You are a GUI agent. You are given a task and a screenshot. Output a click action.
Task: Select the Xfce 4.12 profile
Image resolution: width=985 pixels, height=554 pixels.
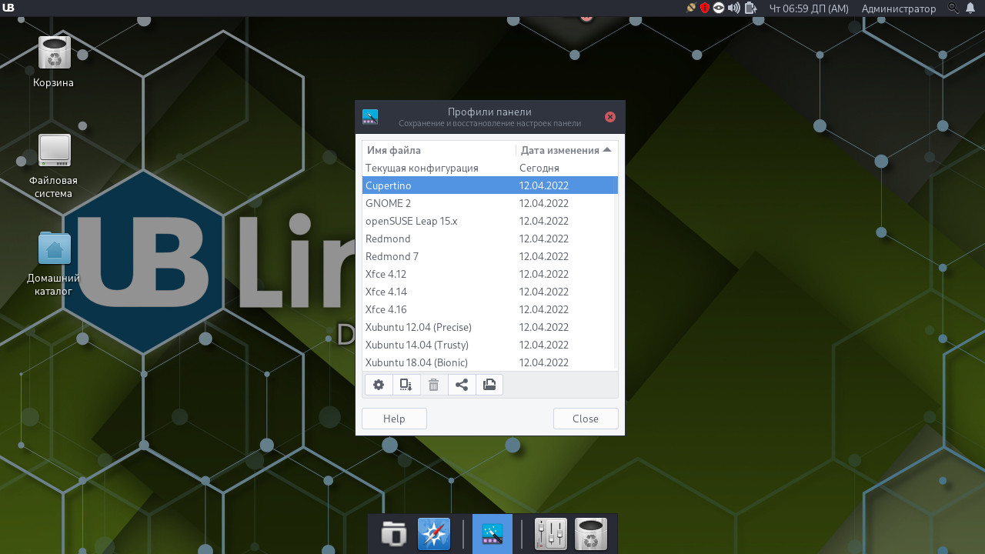(490, 274)
